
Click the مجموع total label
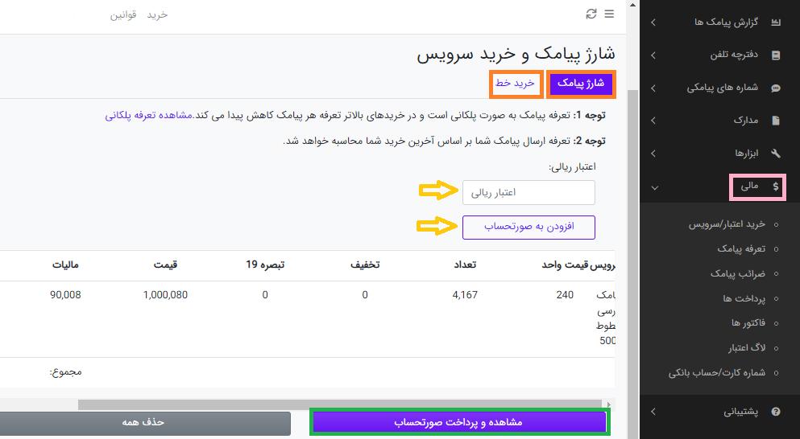[65, 372]
